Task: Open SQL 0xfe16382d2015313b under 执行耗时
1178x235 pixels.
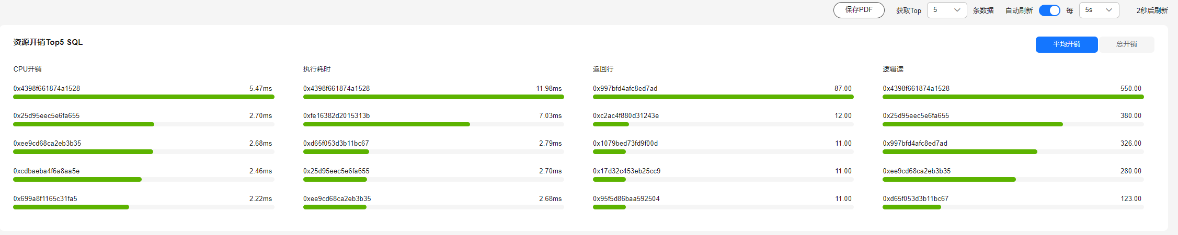Action: (x=336, y=116)
